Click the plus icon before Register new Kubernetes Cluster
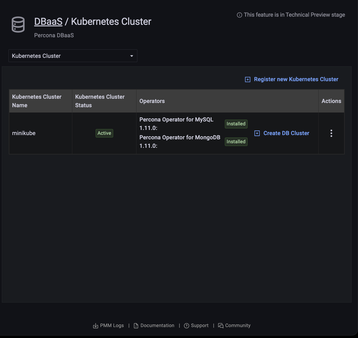358x338 pixels. point(248,79)
